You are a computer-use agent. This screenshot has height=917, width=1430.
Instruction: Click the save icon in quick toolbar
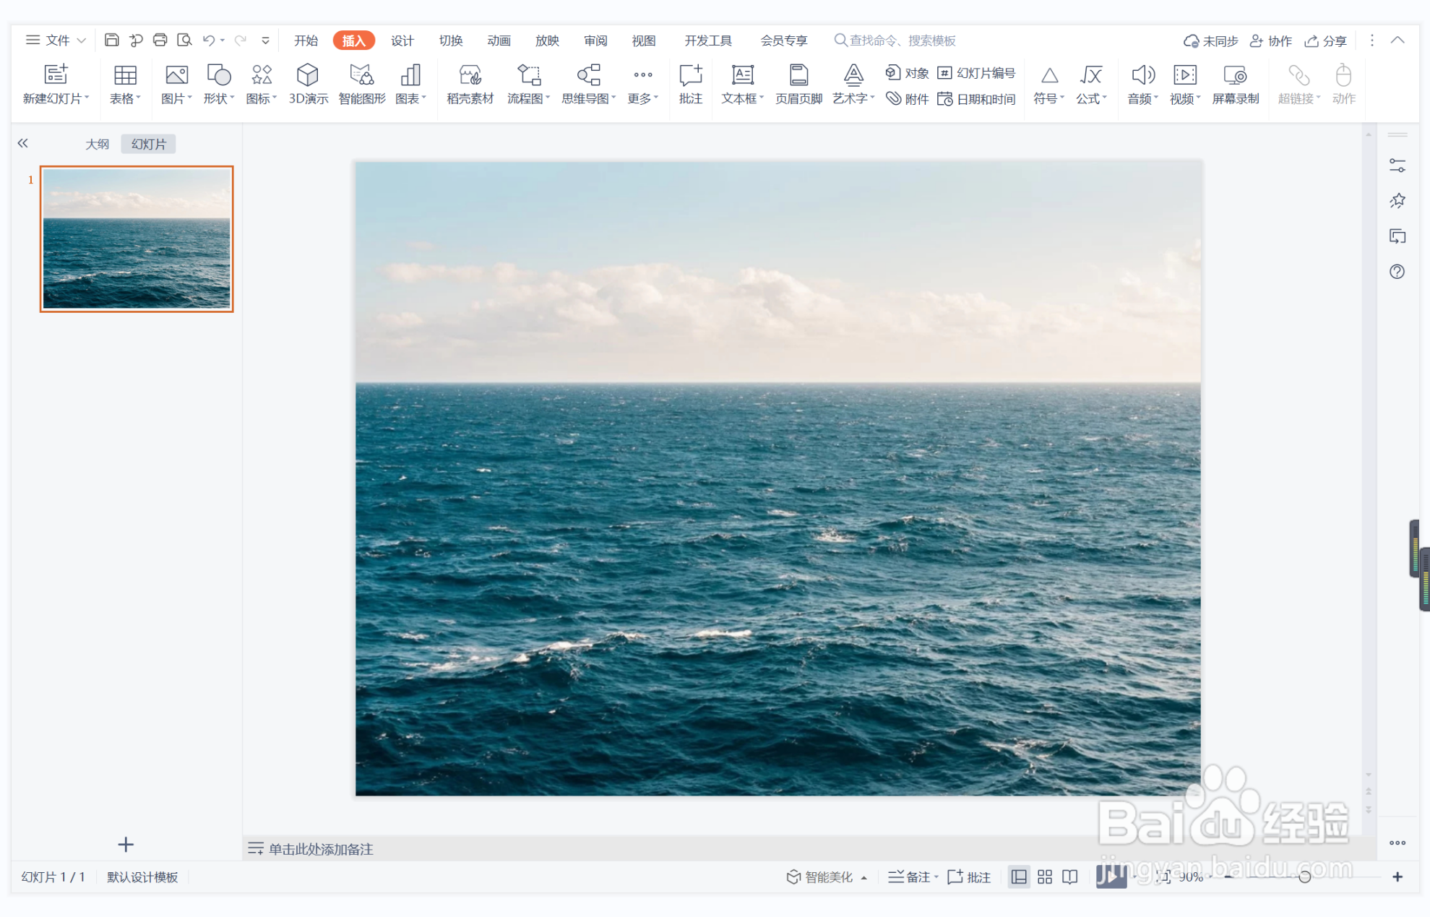click(111, 40)
